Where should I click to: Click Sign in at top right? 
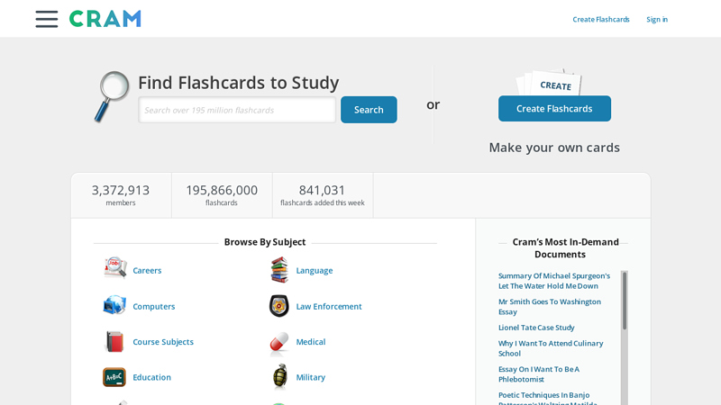(x=657, y=20)
